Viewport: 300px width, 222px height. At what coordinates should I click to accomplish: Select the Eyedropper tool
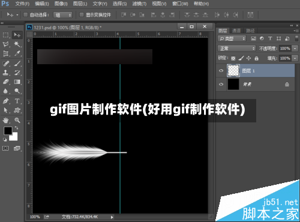(x=17, y=53)
